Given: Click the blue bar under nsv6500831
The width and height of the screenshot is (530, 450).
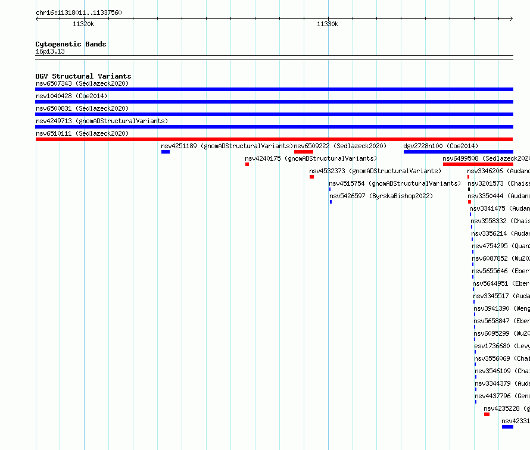Looking at the screenshot, I should [x=274, y=114].
